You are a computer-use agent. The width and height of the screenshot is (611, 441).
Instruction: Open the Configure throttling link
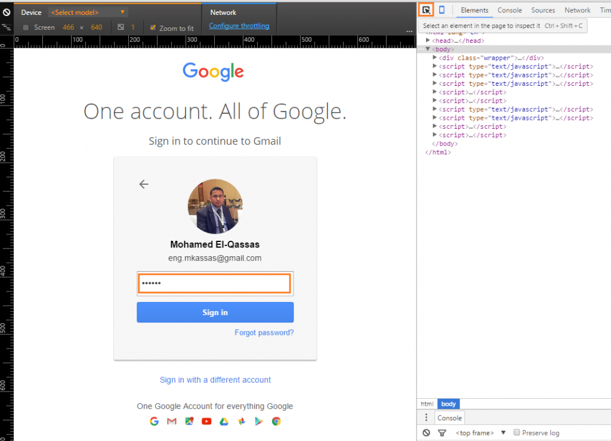pyautogui.click(x=239, y=26)
